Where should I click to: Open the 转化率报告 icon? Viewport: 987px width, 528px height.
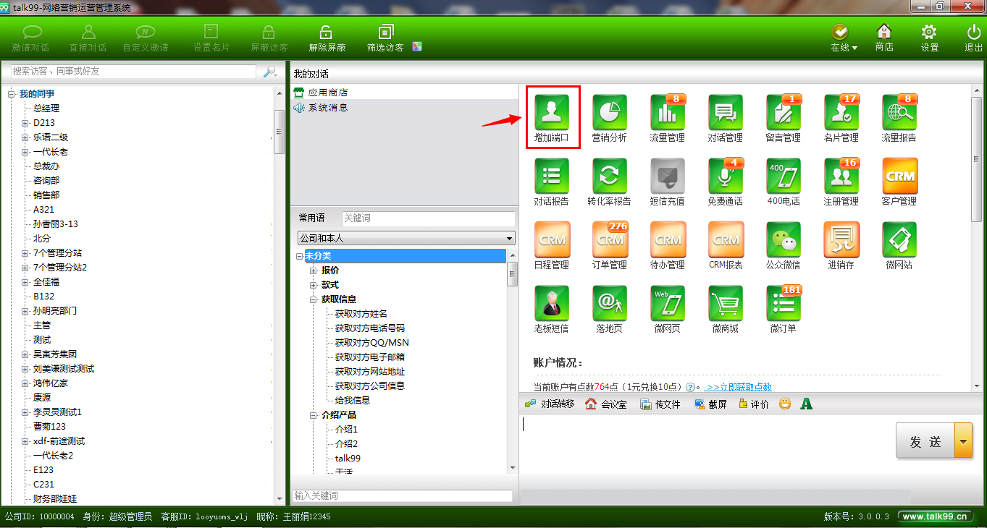610,176
